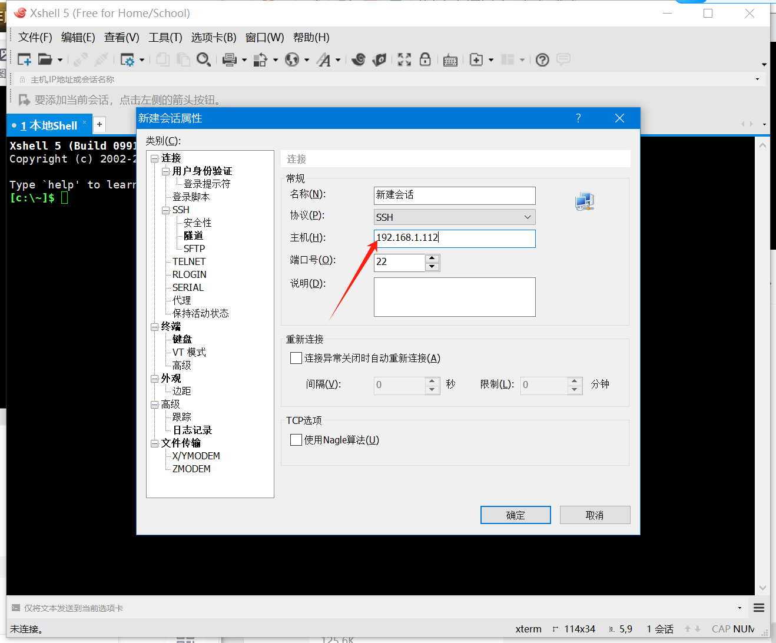Cancel the dialog with 取消 button

point(595,515)
